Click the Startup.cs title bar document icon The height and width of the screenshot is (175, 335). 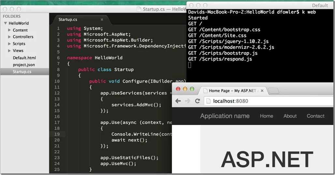(x=139, y=9)
